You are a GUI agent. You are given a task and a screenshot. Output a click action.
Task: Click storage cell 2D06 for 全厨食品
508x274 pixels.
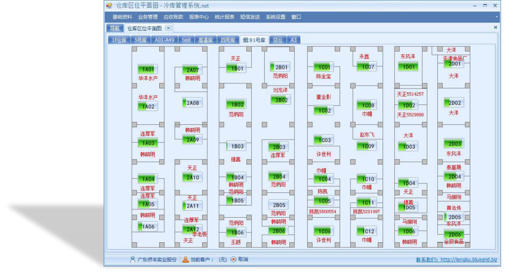(453, 235)
